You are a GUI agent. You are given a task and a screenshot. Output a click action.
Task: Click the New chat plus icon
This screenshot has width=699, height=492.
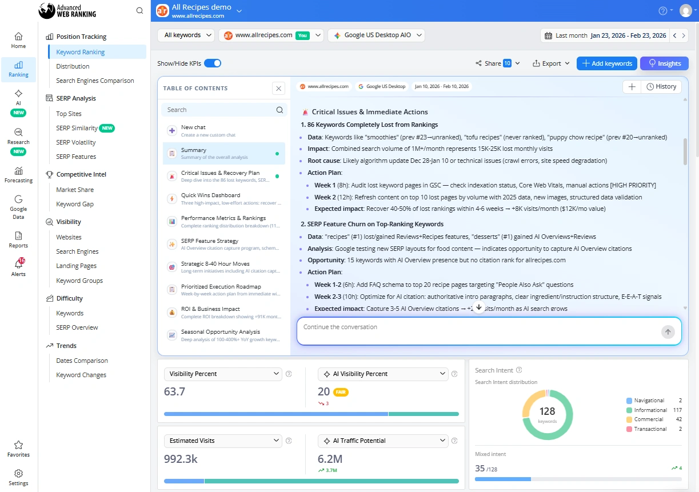point(171,131)
